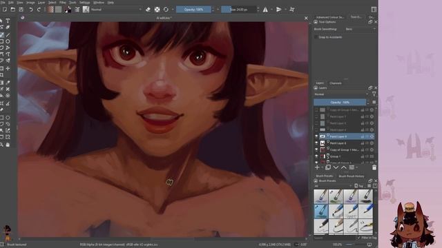The height and width of the screenshot is (248, 442).
Task: Adjust the toolbar brush Opacity slider
Action: (193, 10)
